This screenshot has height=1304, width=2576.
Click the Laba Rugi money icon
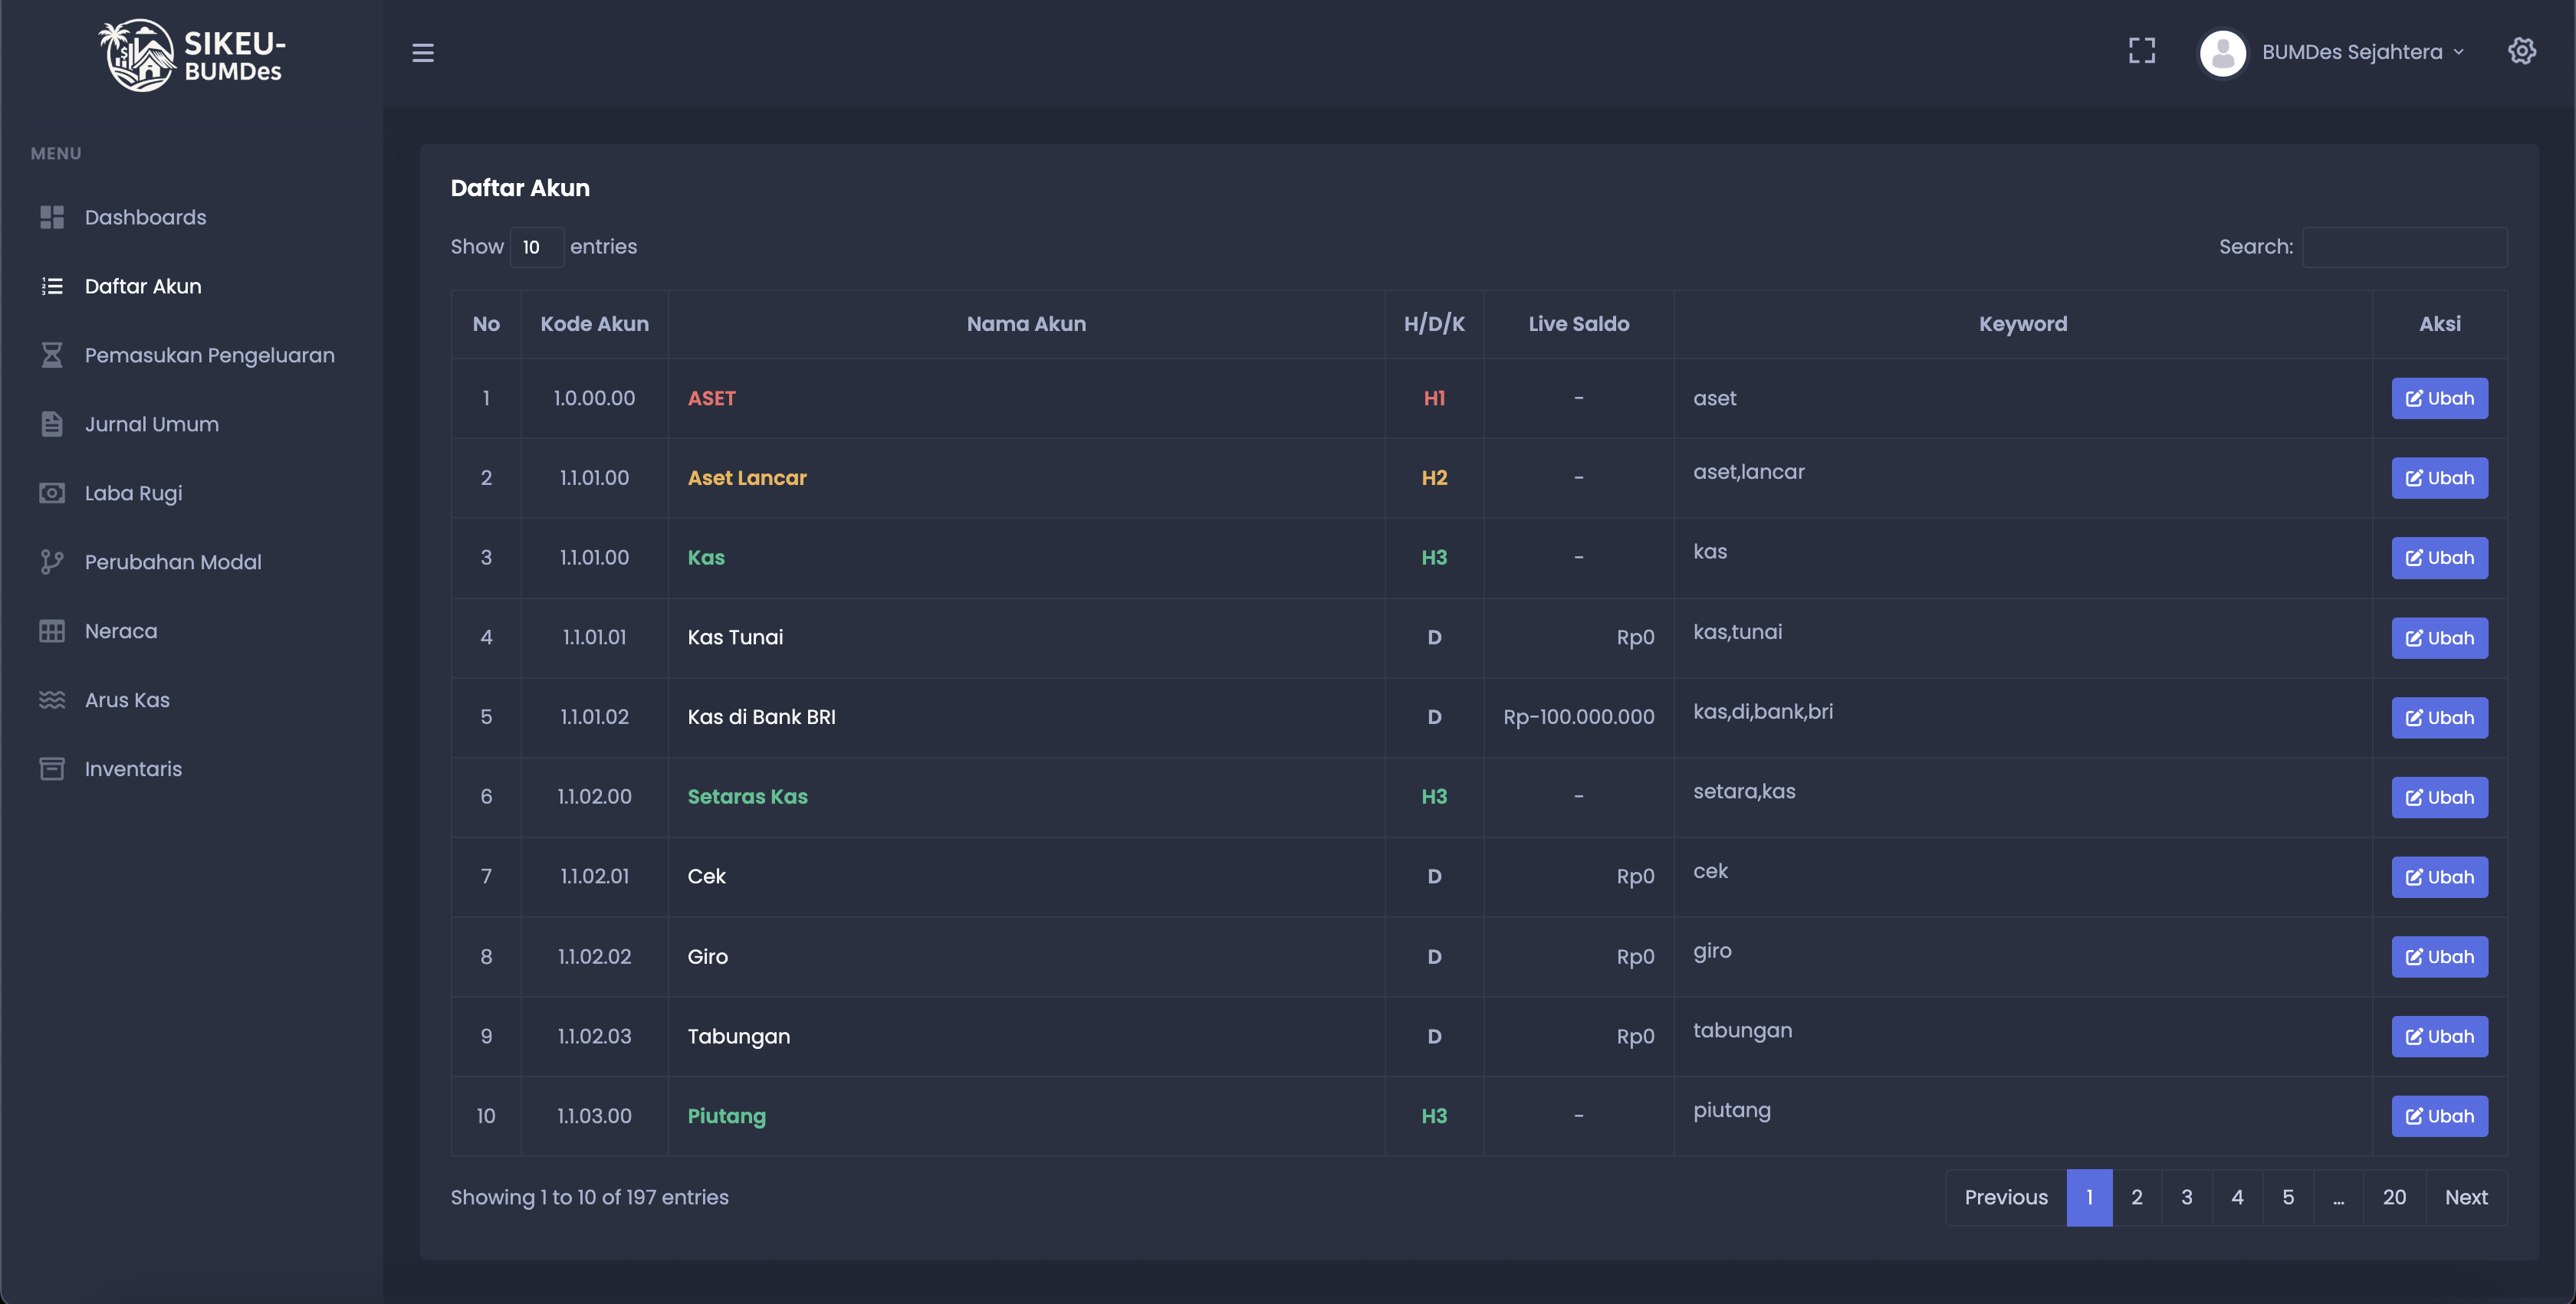coord(52,493)
